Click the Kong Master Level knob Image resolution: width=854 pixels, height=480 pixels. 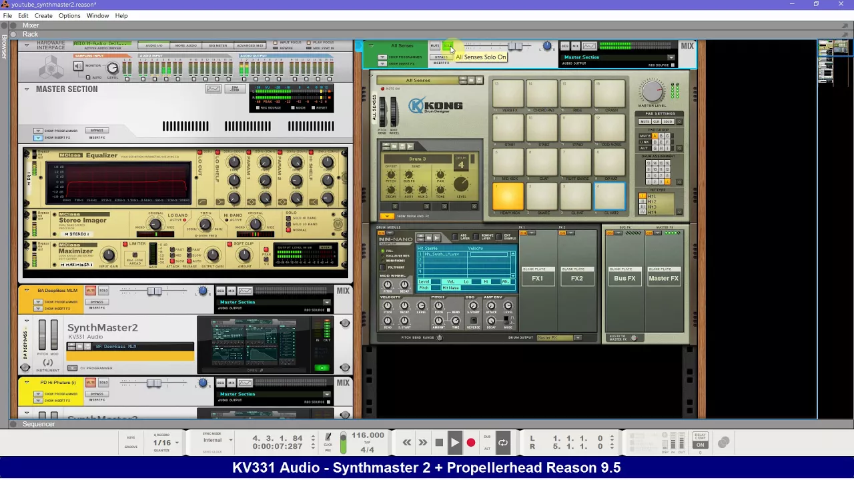click(x=652, y=91)
